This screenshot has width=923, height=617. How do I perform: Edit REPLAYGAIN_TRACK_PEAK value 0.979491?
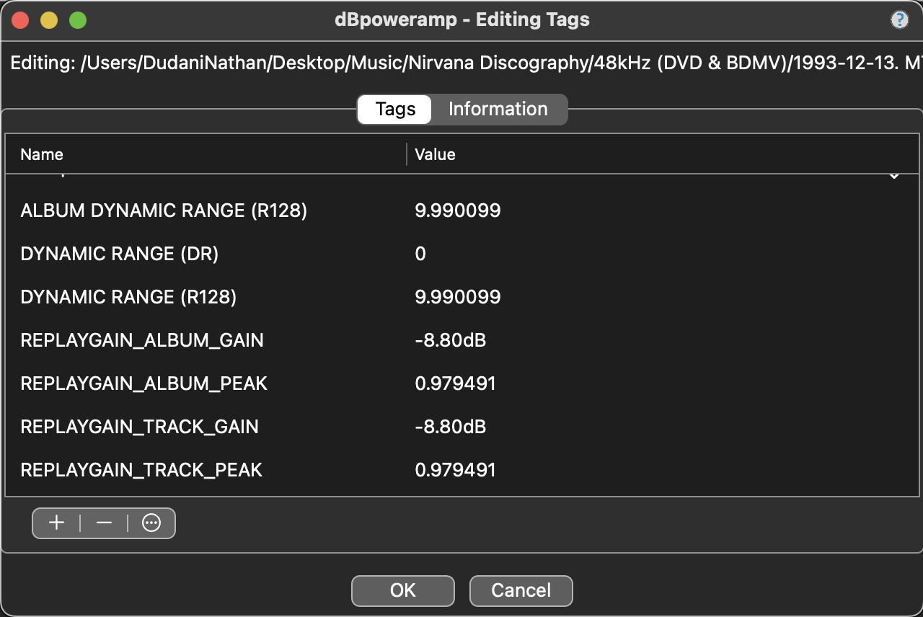[x=456, y=471]
